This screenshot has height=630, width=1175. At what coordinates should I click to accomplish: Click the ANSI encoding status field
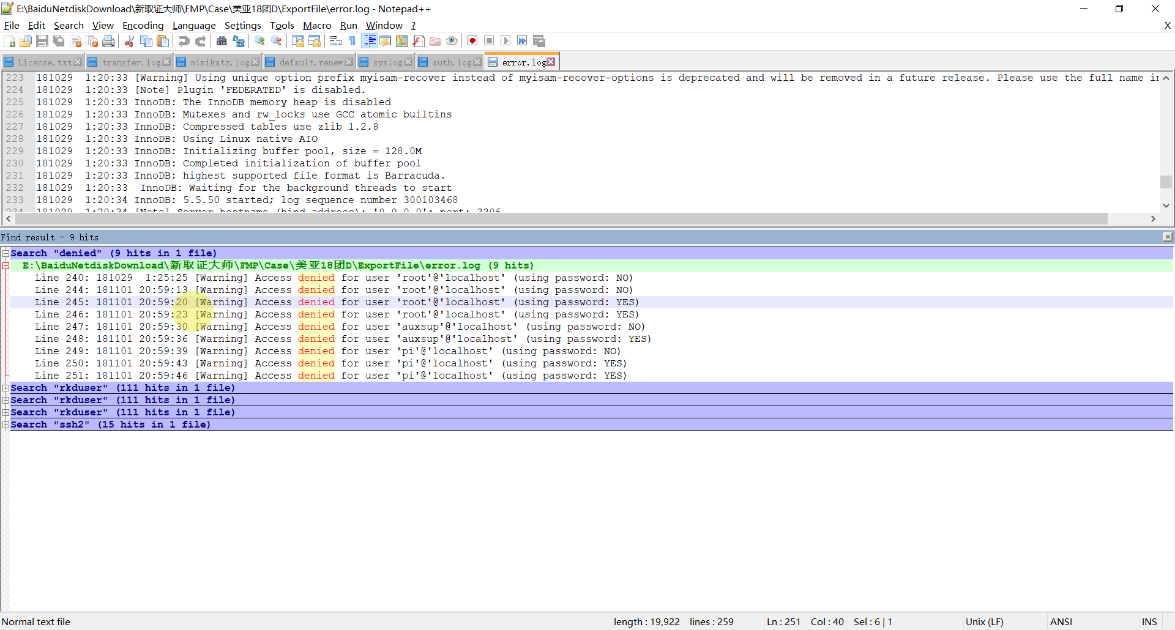click(1092, 621)
